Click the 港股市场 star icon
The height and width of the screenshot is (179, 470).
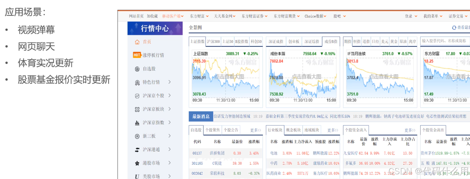[137, 163]
